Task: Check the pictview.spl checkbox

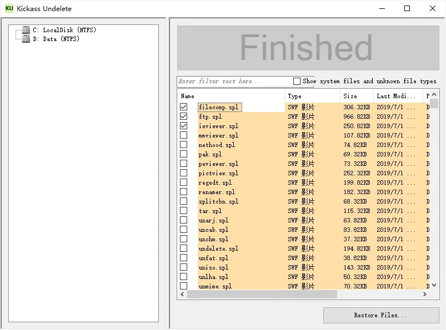Action: (x=184, y=172)
